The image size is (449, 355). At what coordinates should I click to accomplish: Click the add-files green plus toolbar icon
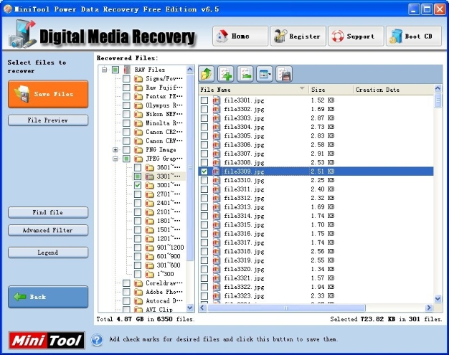tap(226, 74)
